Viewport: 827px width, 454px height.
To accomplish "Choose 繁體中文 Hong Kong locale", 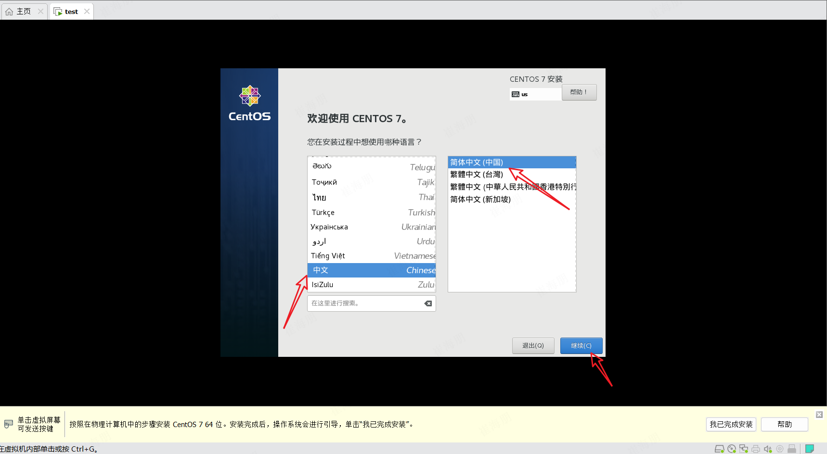I will [512, 187].
